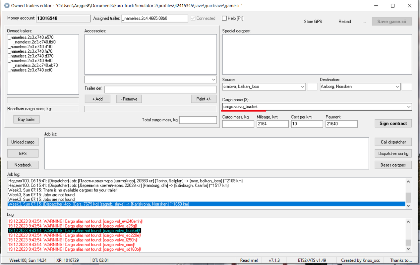
Task: Select warning line cargo.volvo_a25g
Action: click(72, 226)
